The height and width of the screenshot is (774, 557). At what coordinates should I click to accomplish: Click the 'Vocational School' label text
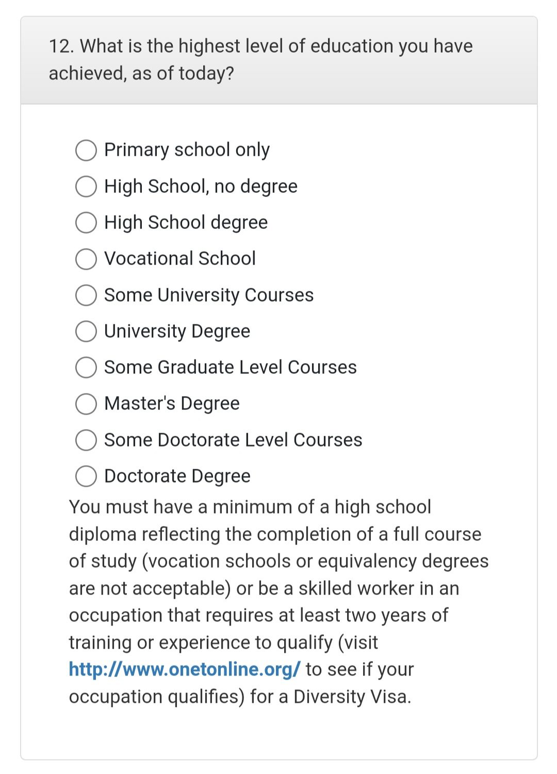point(179,259)
